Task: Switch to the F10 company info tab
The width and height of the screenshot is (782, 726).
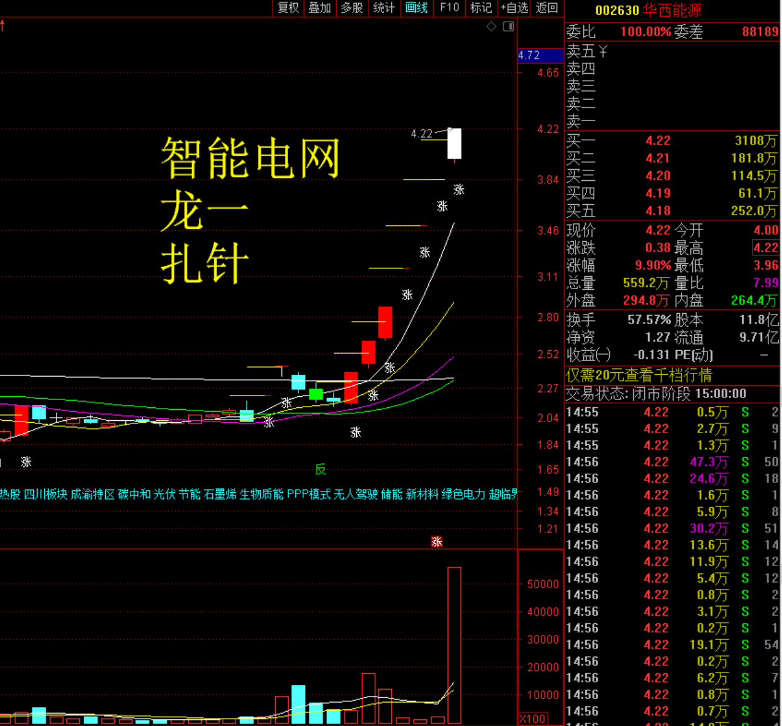Action: click(x=449, y=9)
